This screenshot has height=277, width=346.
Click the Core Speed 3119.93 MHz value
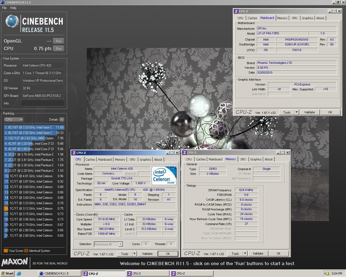(x=107, y=219)
